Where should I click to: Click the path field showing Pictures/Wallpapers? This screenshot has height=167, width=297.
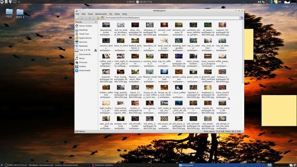[x=172, y=18]
